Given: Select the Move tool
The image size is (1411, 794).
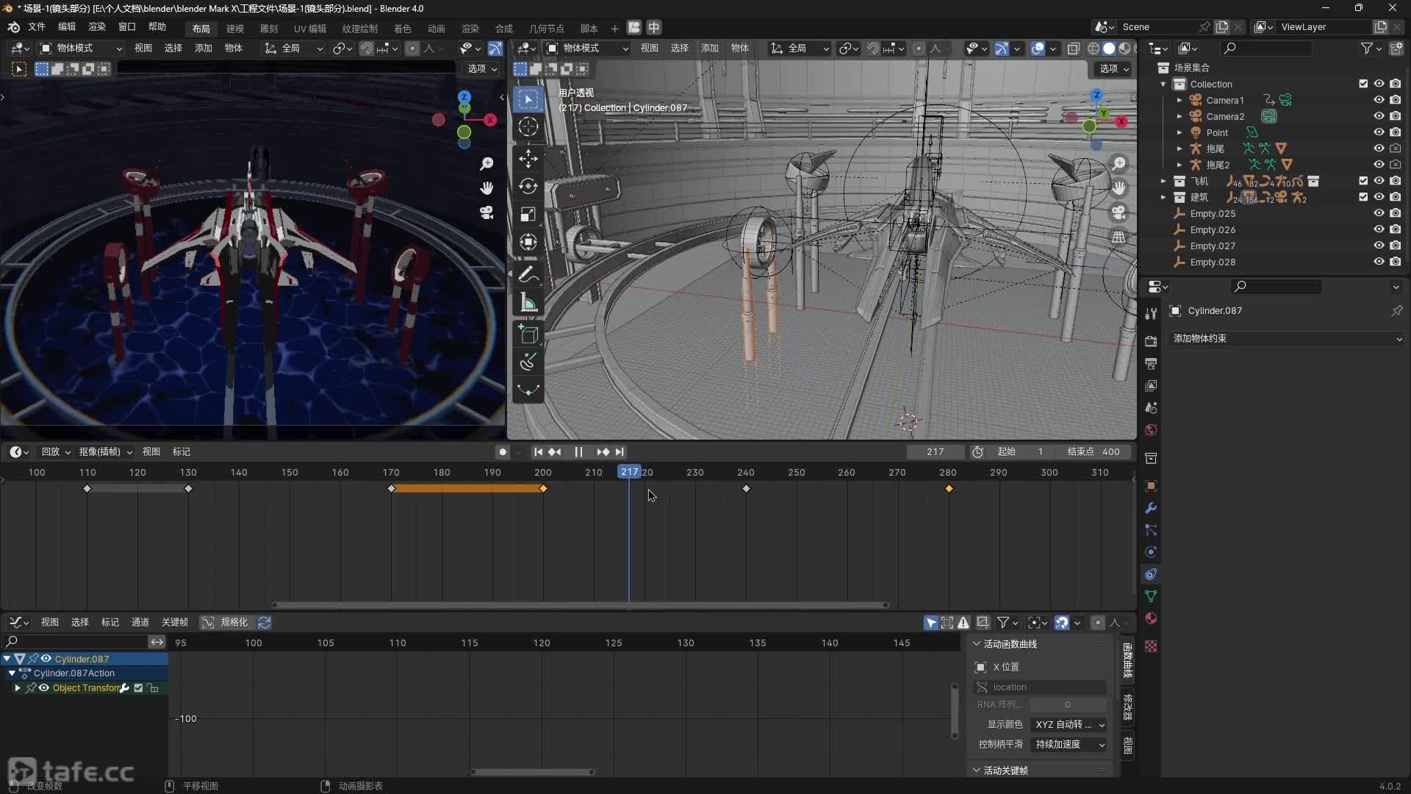Looking at the screenshot, I should [x=528, y=158].
